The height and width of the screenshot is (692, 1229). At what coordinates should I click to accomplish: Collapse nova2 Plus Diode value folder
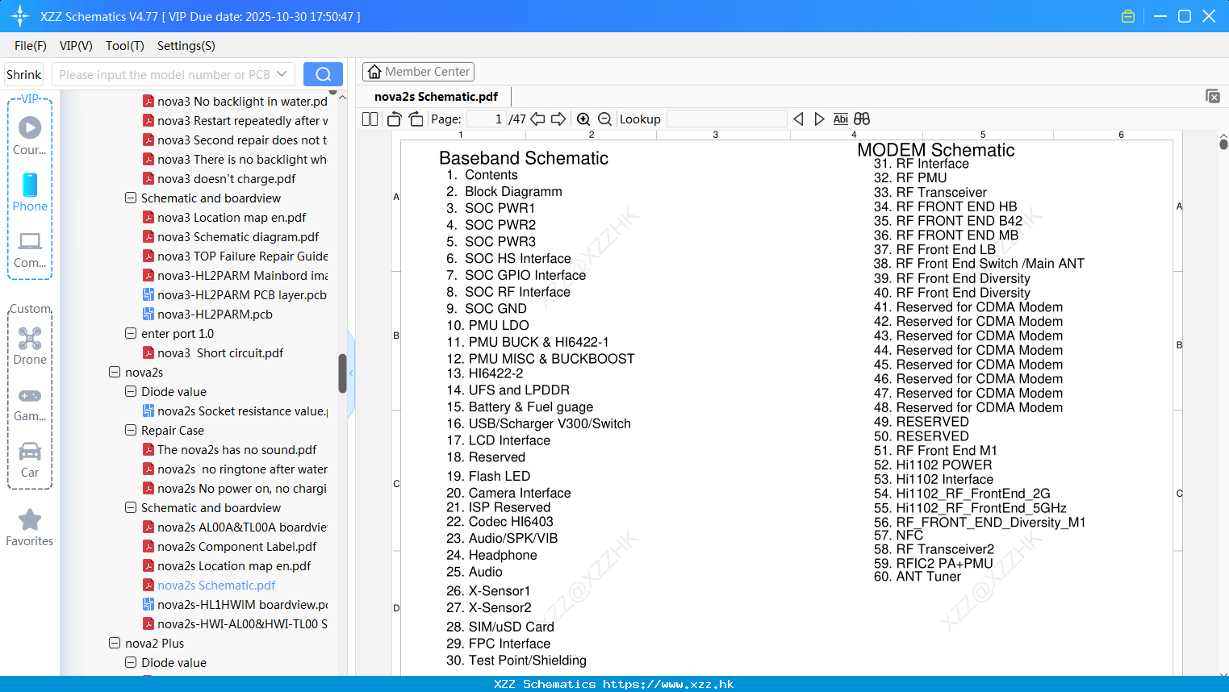[x=131, y=662]
